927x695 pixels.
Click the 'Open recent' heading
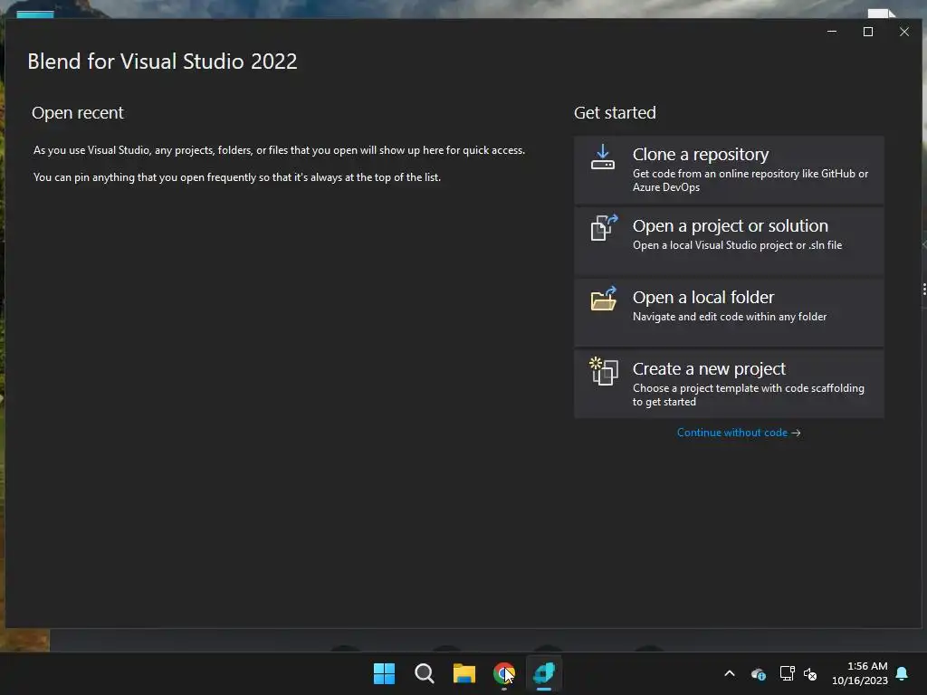pyautogui.click(x=78, y=113)
